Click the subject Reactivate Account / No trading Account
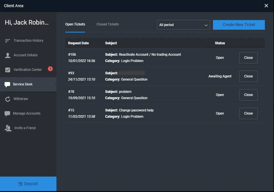This screenshot has width=274, height=192. point(150,55)
